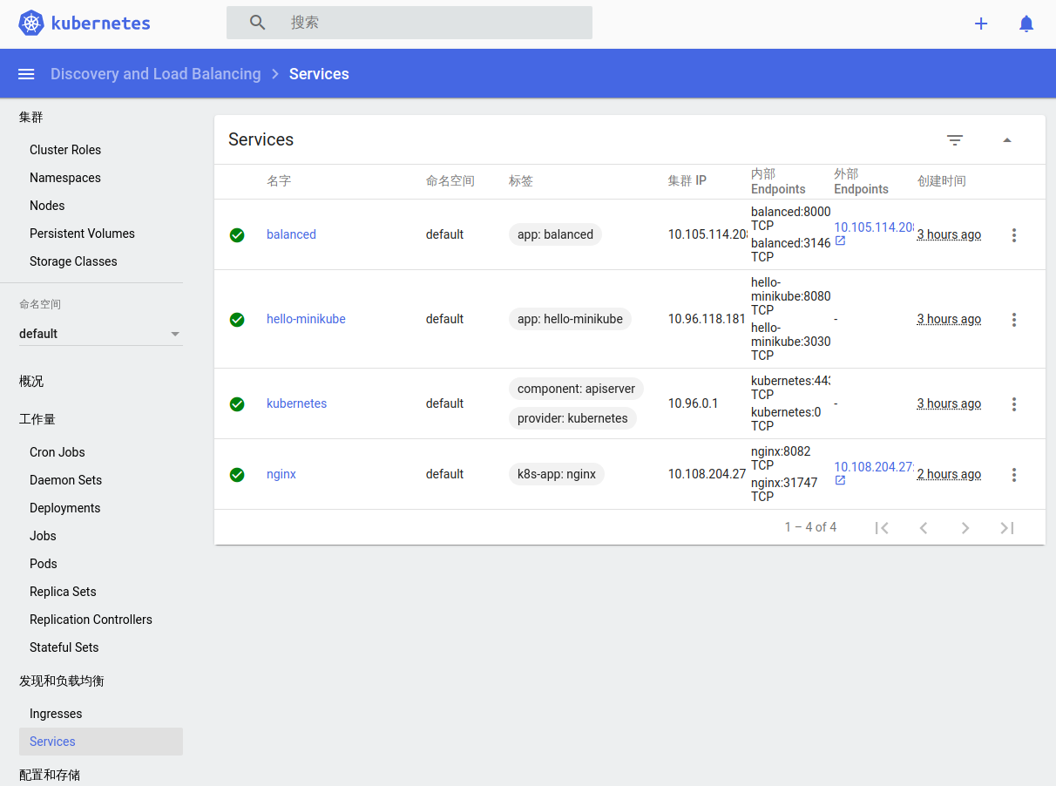Collapse the Services card

coord(1007,139)
